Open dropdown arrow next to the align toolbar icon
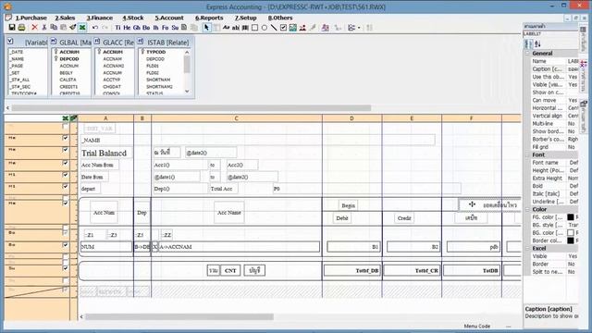The image size is (592, 333). point(359,28)
